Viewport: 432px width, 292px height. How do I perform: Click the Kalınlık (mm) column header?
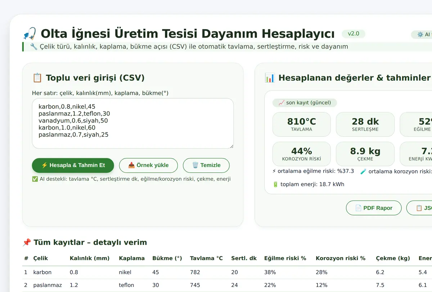(90, 258)
